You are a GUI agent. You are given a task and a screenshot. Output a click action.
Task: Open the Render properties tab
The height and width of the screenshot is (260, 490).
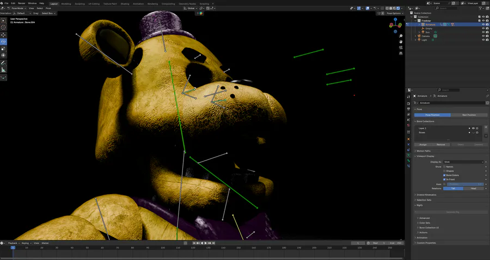[x=408, y=104]
